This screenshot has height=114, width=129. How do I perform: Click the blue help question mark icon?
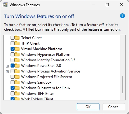(x=122, y=16)
